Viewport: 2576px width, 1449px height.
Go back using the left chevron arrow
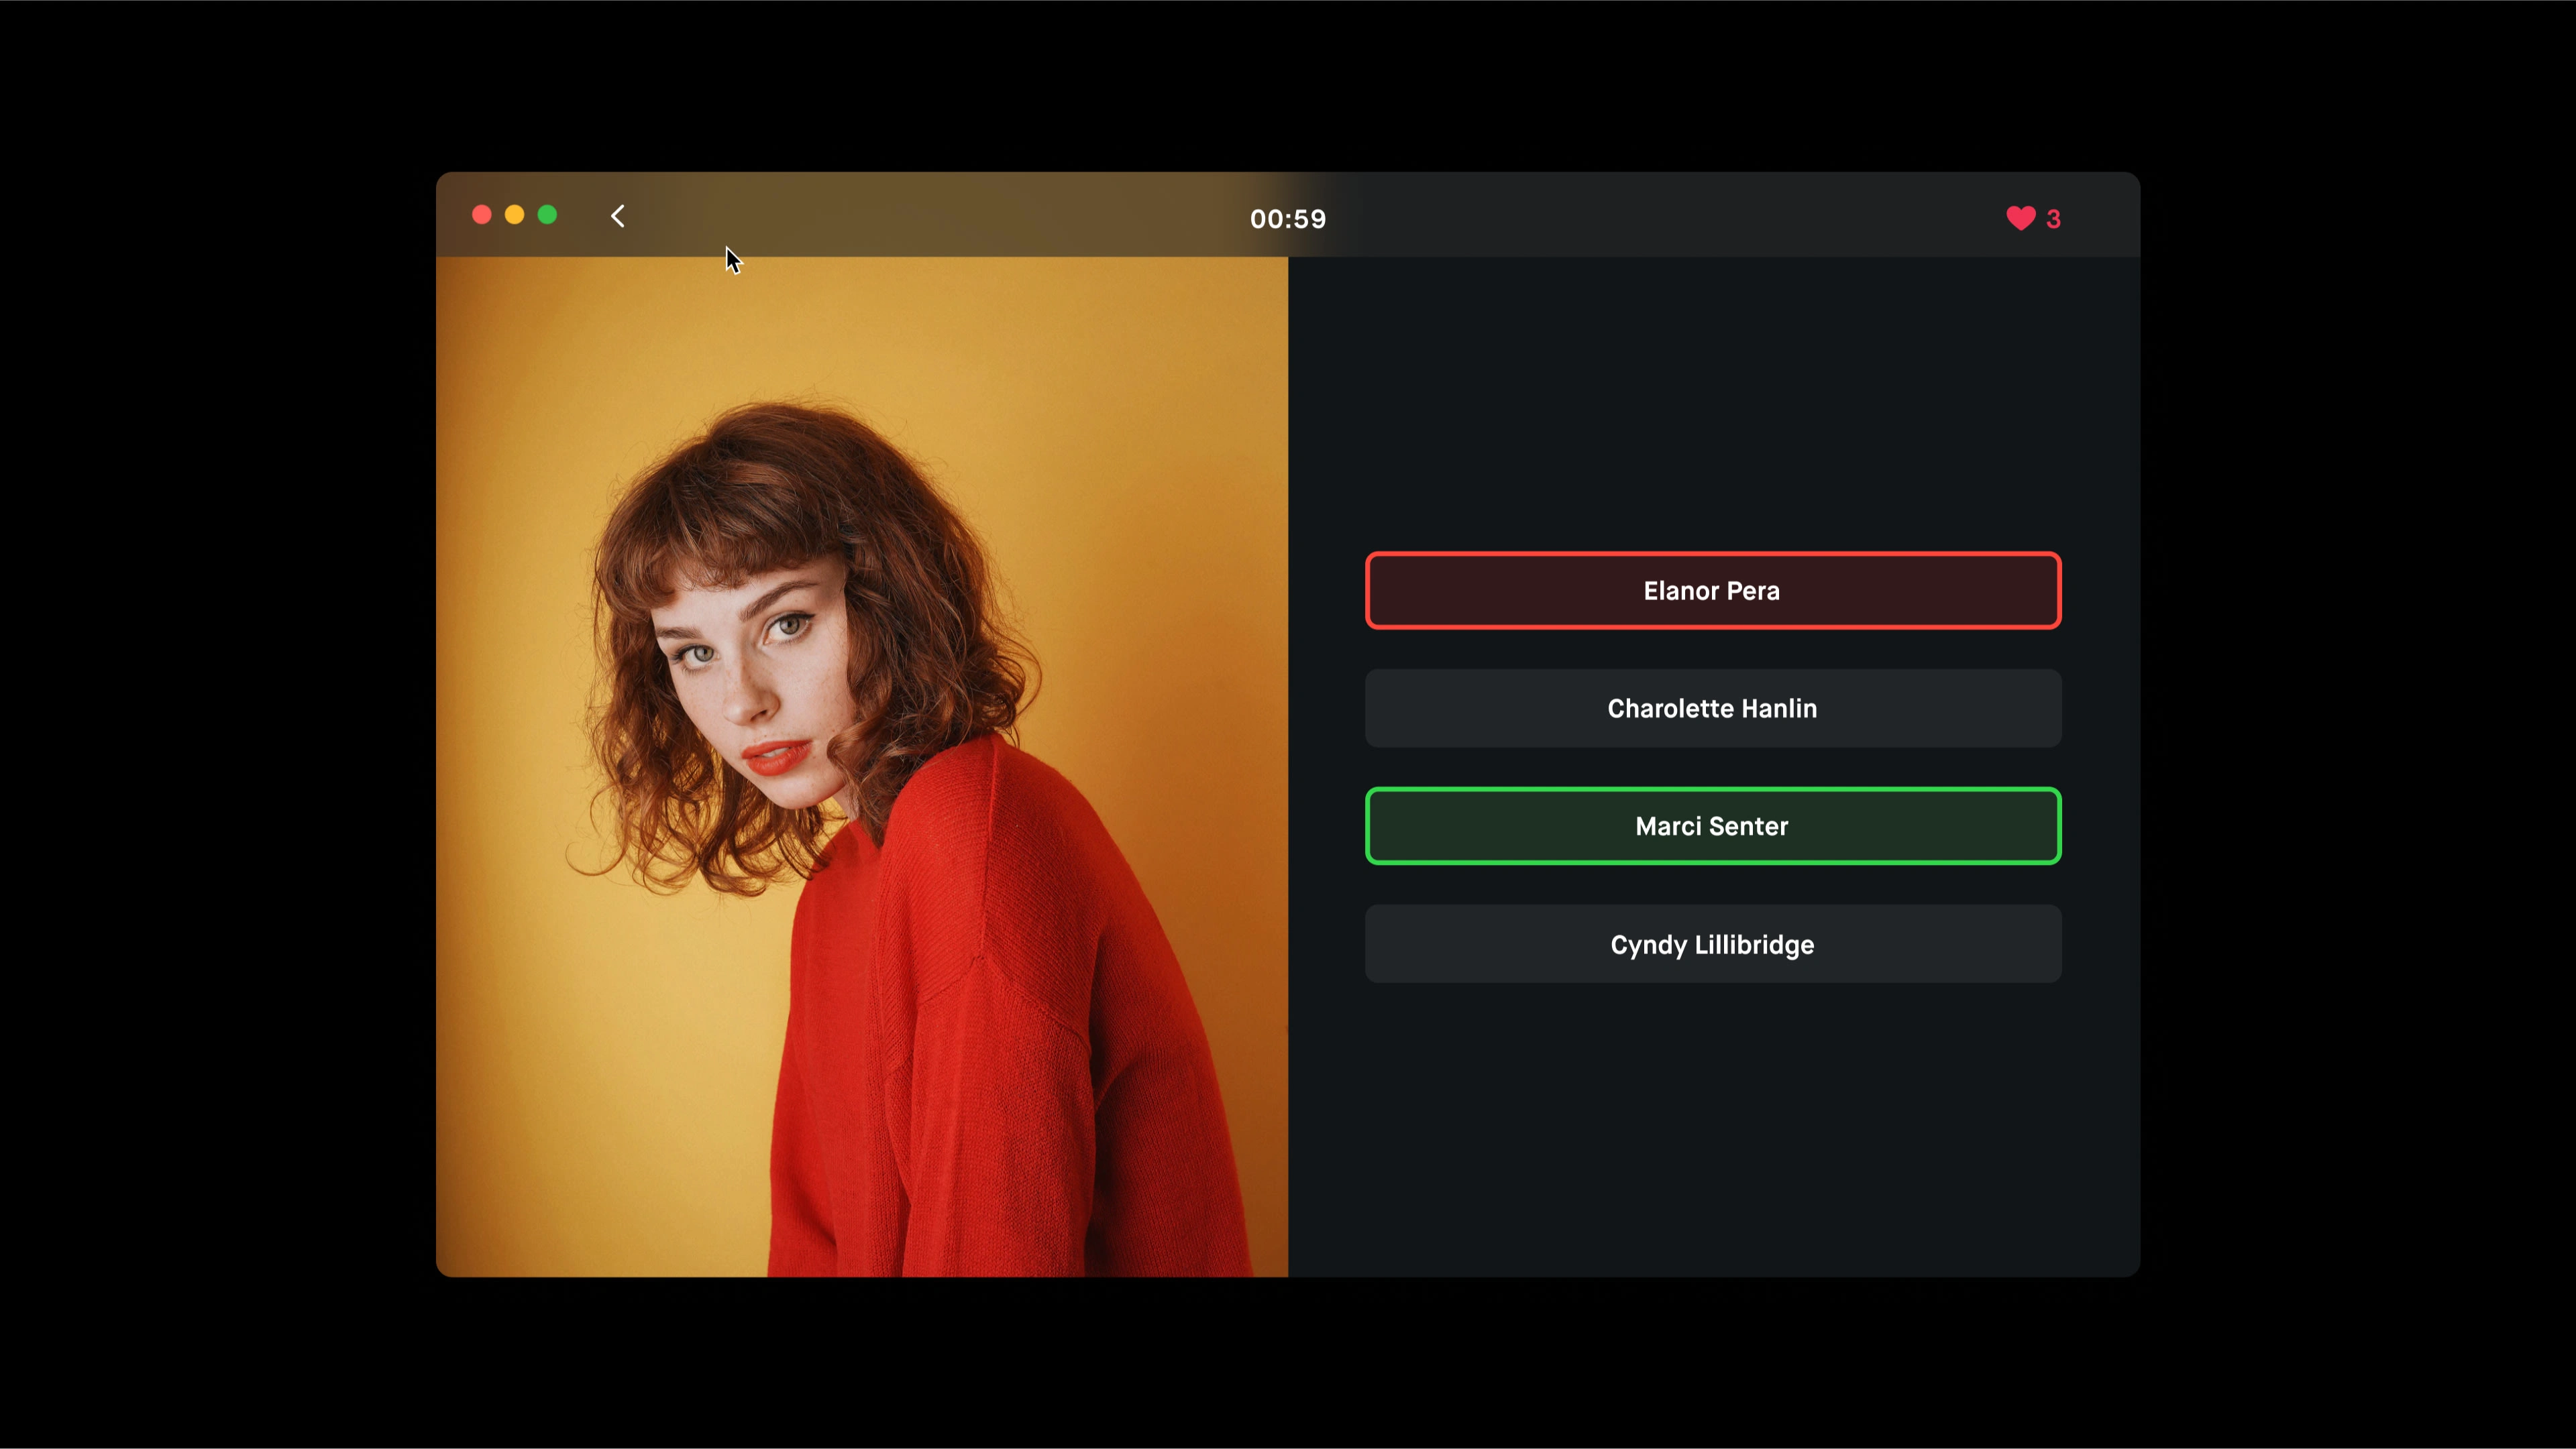618,216
